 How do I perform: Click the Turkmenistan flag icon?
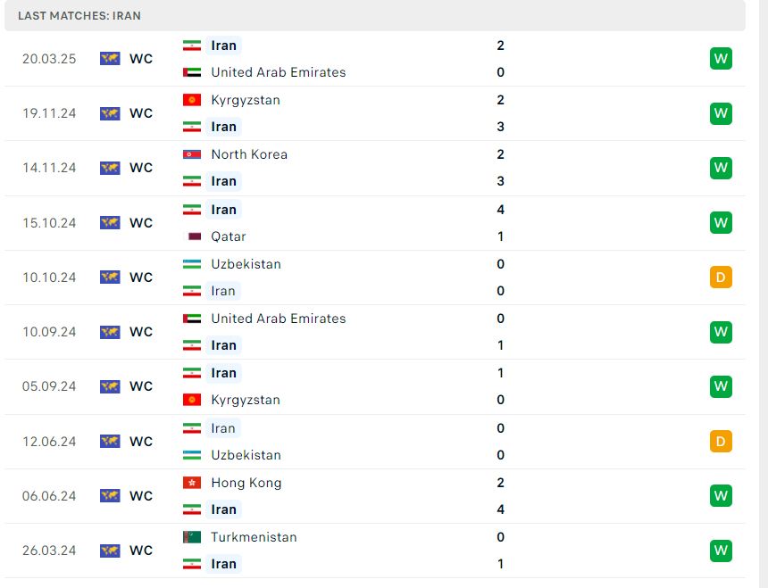(192, 537)
